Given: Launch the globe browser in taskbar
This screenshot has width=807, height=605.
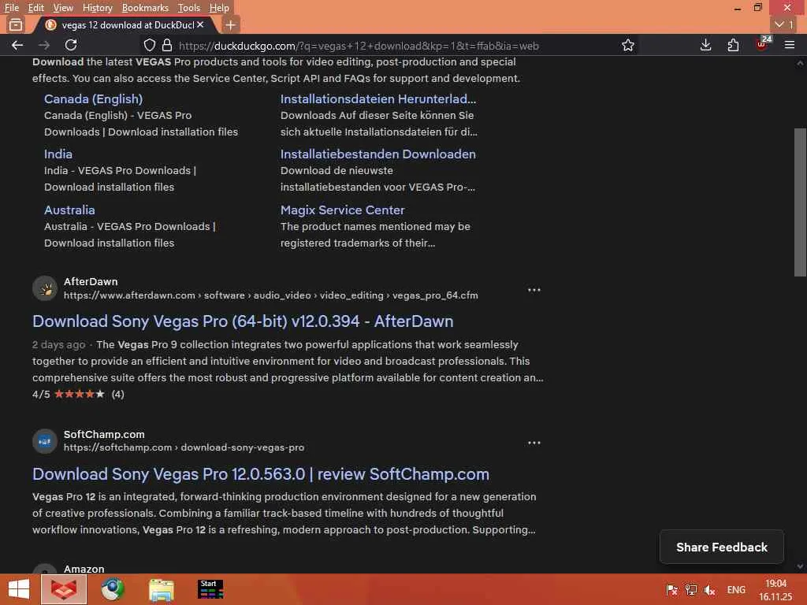Looking at the screenshot, I should 113,589.
